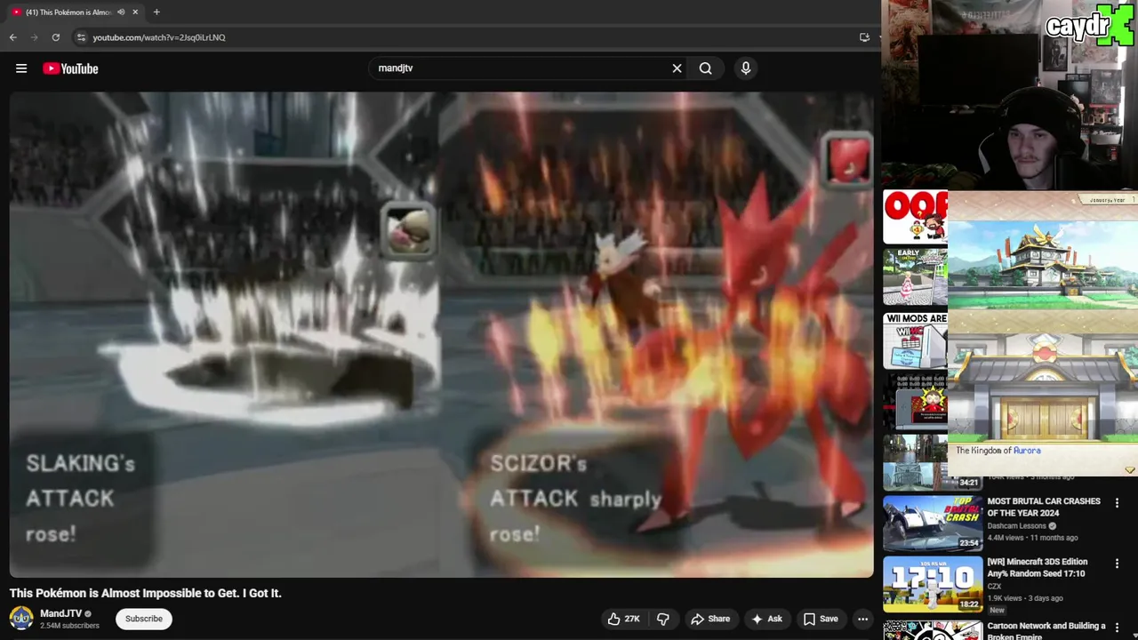Click the 2.54M subscribers text
This screenshot has width=1138, height=640.
tap(69, 626)
